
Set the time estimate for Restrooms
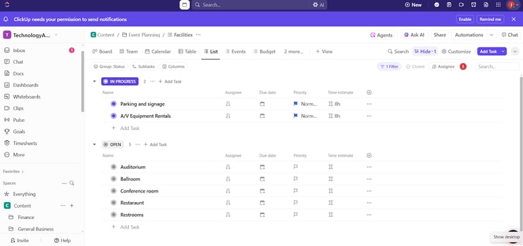tap(331, 215)
